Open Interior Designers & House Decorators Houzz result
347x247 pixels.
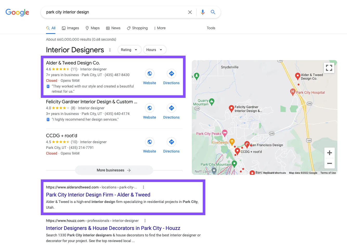[x=113, y=228]
